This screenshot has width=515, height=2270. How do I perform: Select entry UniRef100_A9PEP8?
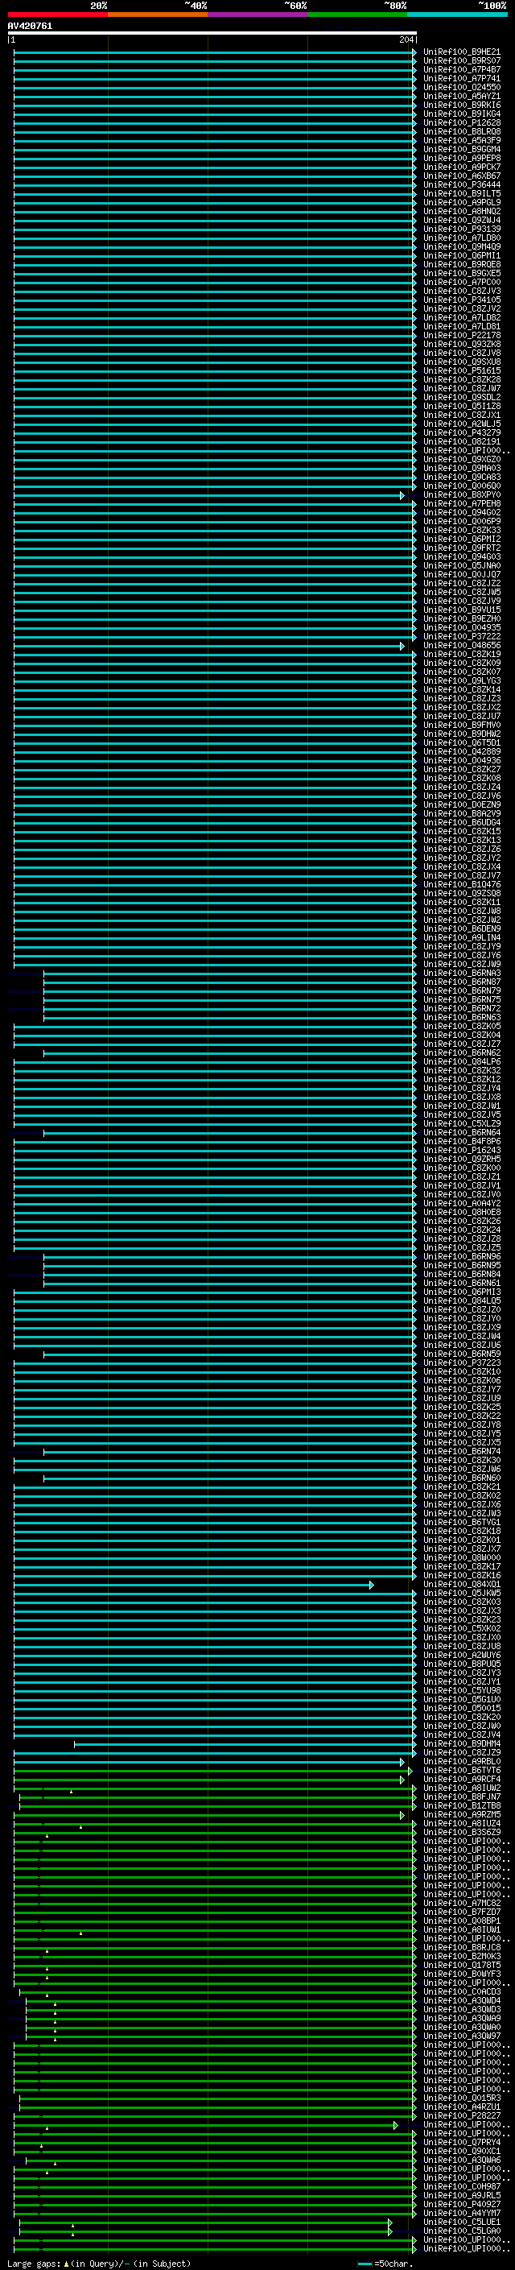coord(462,159)
